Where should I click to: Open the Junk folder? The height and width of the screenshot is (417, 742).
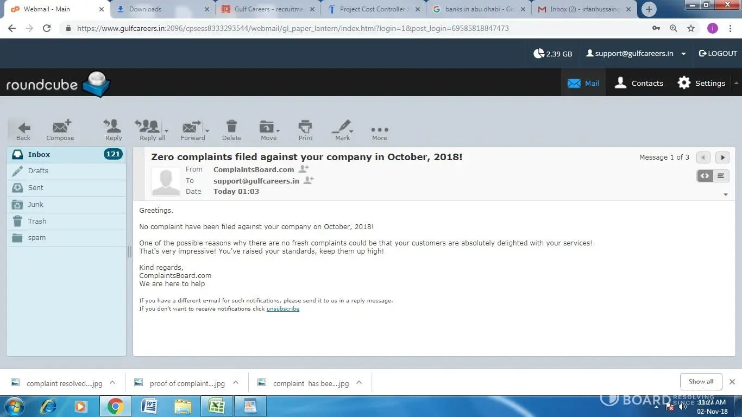(x=66, y=204)
